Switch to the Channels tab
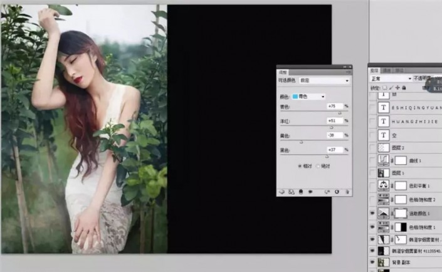Screen dimensions: 442x272 coord(387,70)
